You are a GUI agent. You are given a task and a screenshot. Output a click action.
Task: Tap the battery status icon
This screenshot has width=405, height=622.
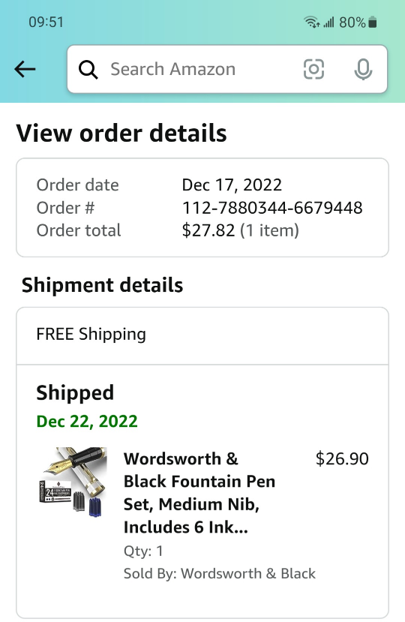[x=372, y=23]
